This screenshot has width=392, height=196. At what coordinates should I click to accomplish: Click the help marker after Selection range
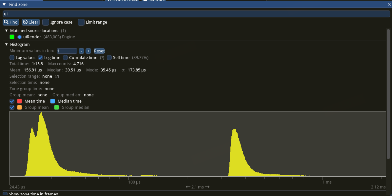point(57,76)
